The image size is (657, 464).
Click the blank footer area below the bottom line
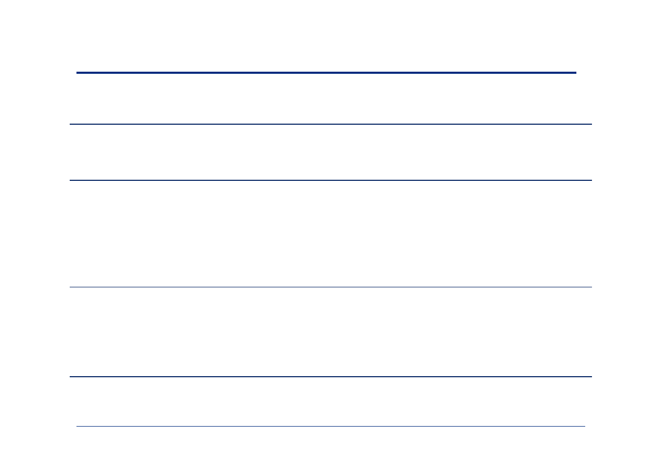coord(331,445)
